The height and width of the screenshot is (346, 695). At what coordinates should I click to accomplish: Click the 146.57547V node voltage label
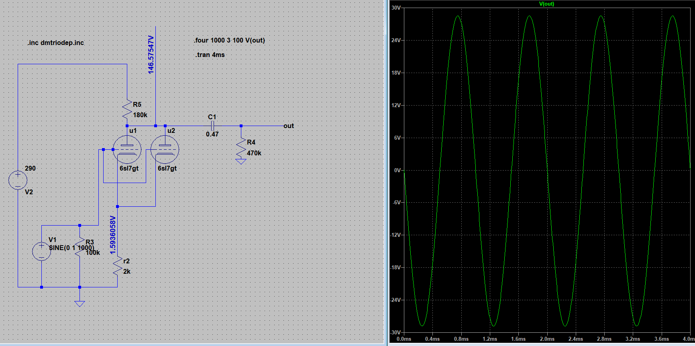click(x=151, y=54)
